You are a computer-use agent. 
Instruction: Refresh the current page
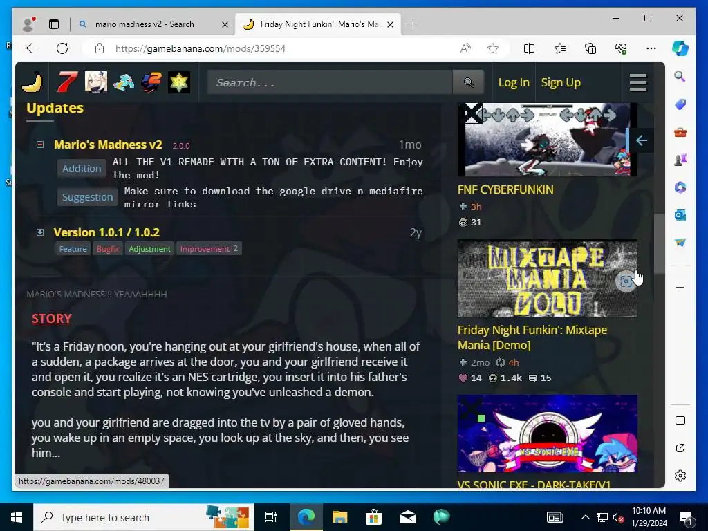click(62, 48)
